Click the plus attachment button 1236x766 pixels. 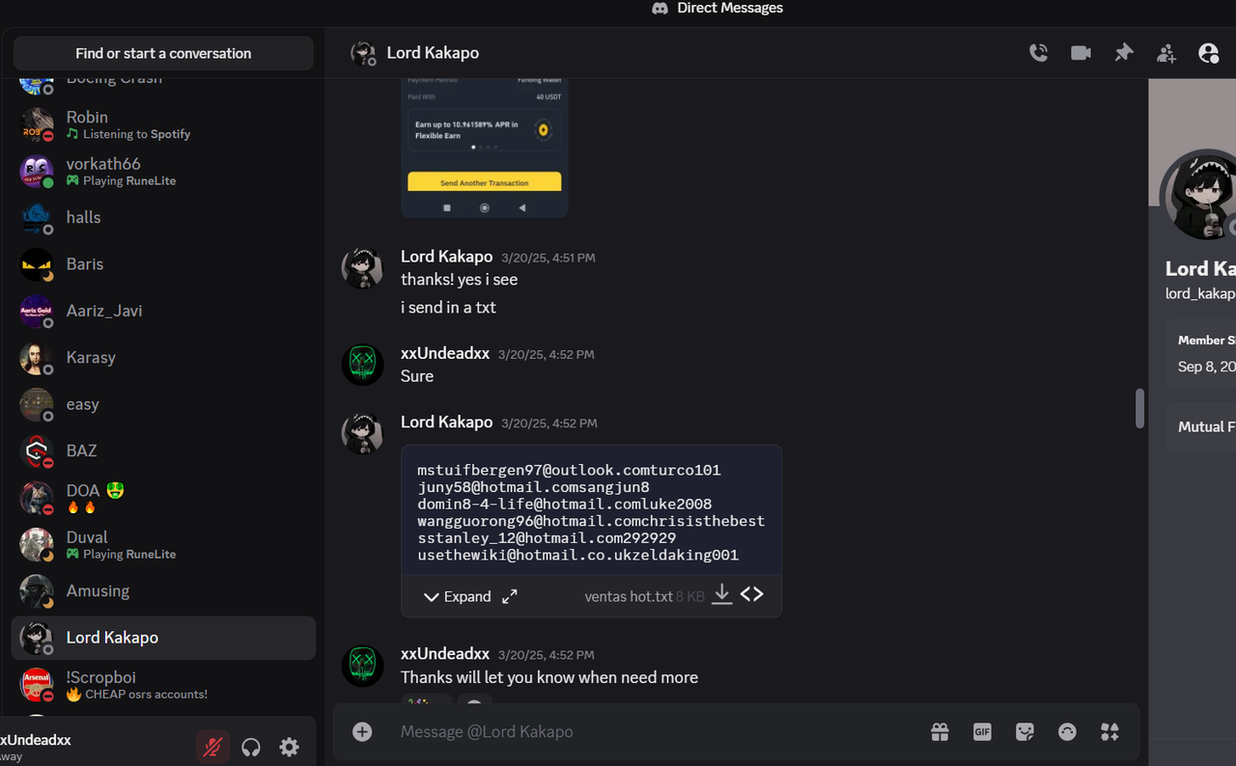click(x=362, y=731)
